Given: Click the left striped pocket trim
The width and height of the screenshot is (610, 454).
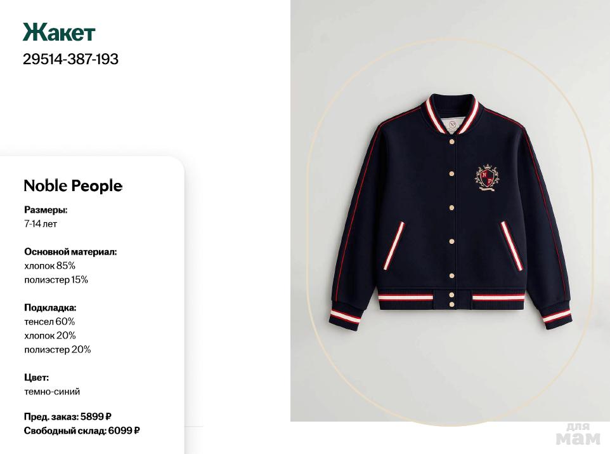Looking at the screenshot, I should click(394, 246).
